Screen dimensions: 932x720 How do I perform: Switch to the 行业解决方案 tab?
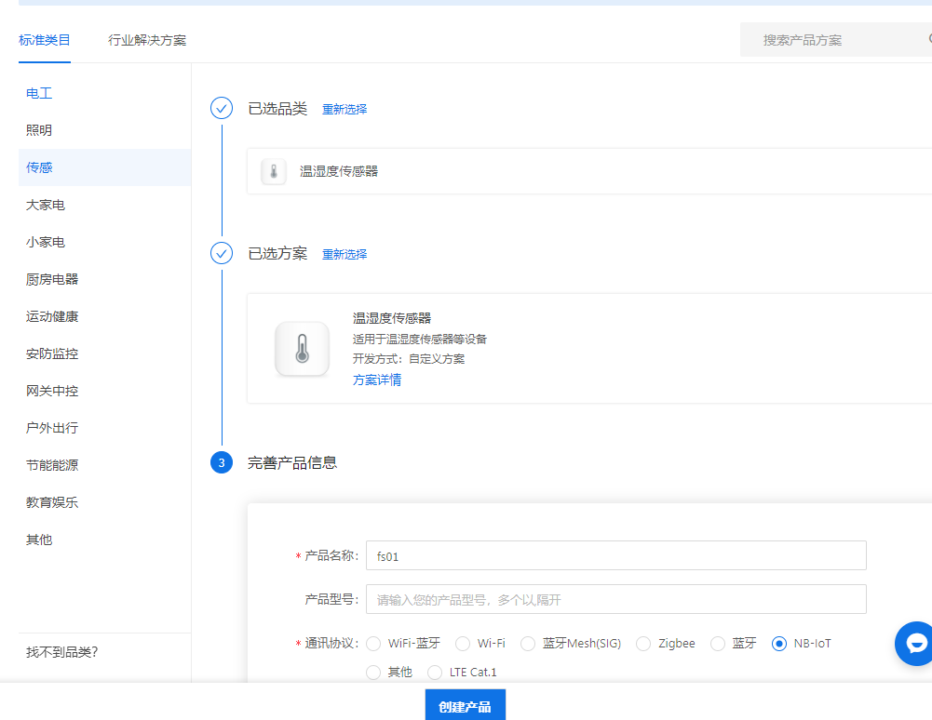pyautogui.click(x=147, y=40)
